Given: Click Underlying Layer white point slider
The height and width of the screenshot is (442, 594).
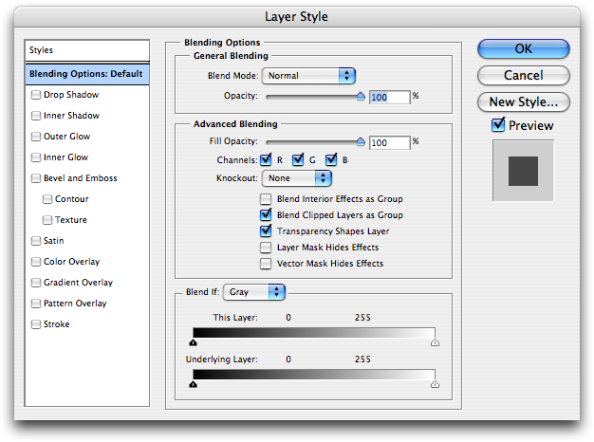Looking at the screenshot, I should [435, 384].
